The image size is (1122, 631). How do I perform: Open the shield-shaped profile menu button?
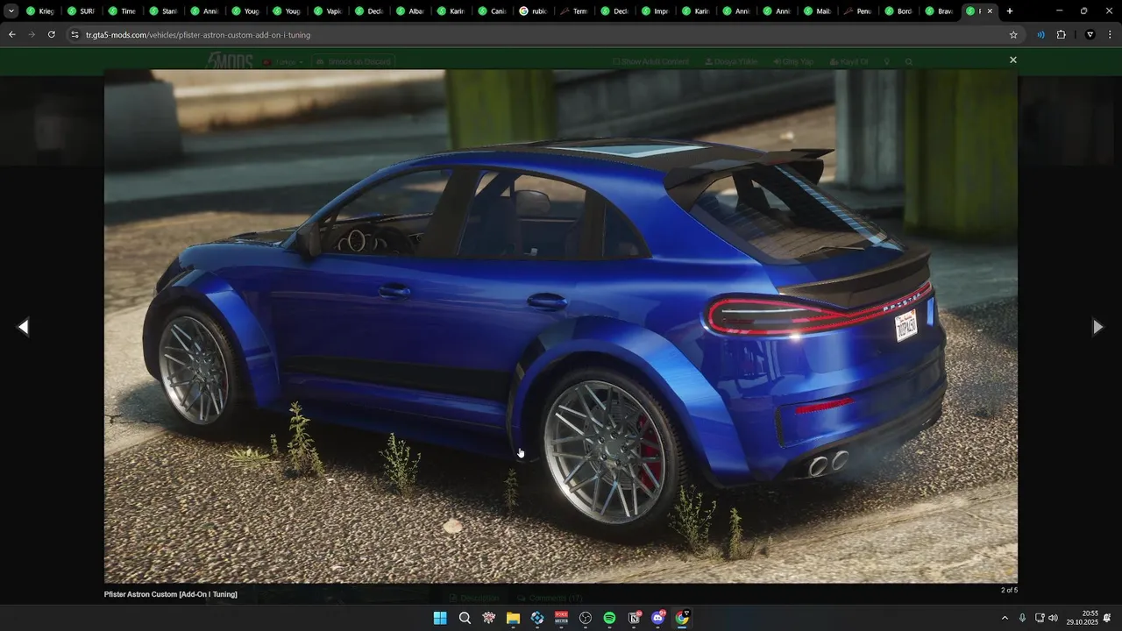pyautogui.click(x=1090, y=35)
